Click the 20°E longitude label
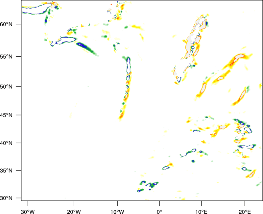The width and height of the screenshot is (263, 214). tap(245, 212)
